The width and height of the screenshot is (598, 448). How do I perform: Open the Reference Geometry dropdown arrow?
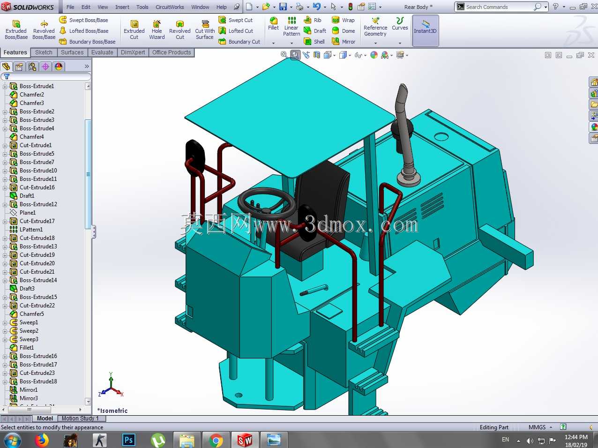[375, 43]
